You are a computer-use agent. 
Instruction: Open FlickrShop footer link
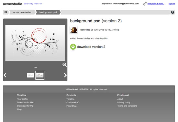point(72,106)
